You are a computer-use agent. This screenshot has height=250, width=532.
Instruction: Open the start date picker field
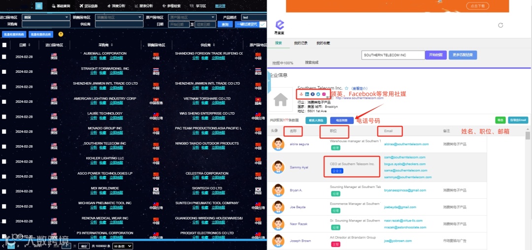179,25
